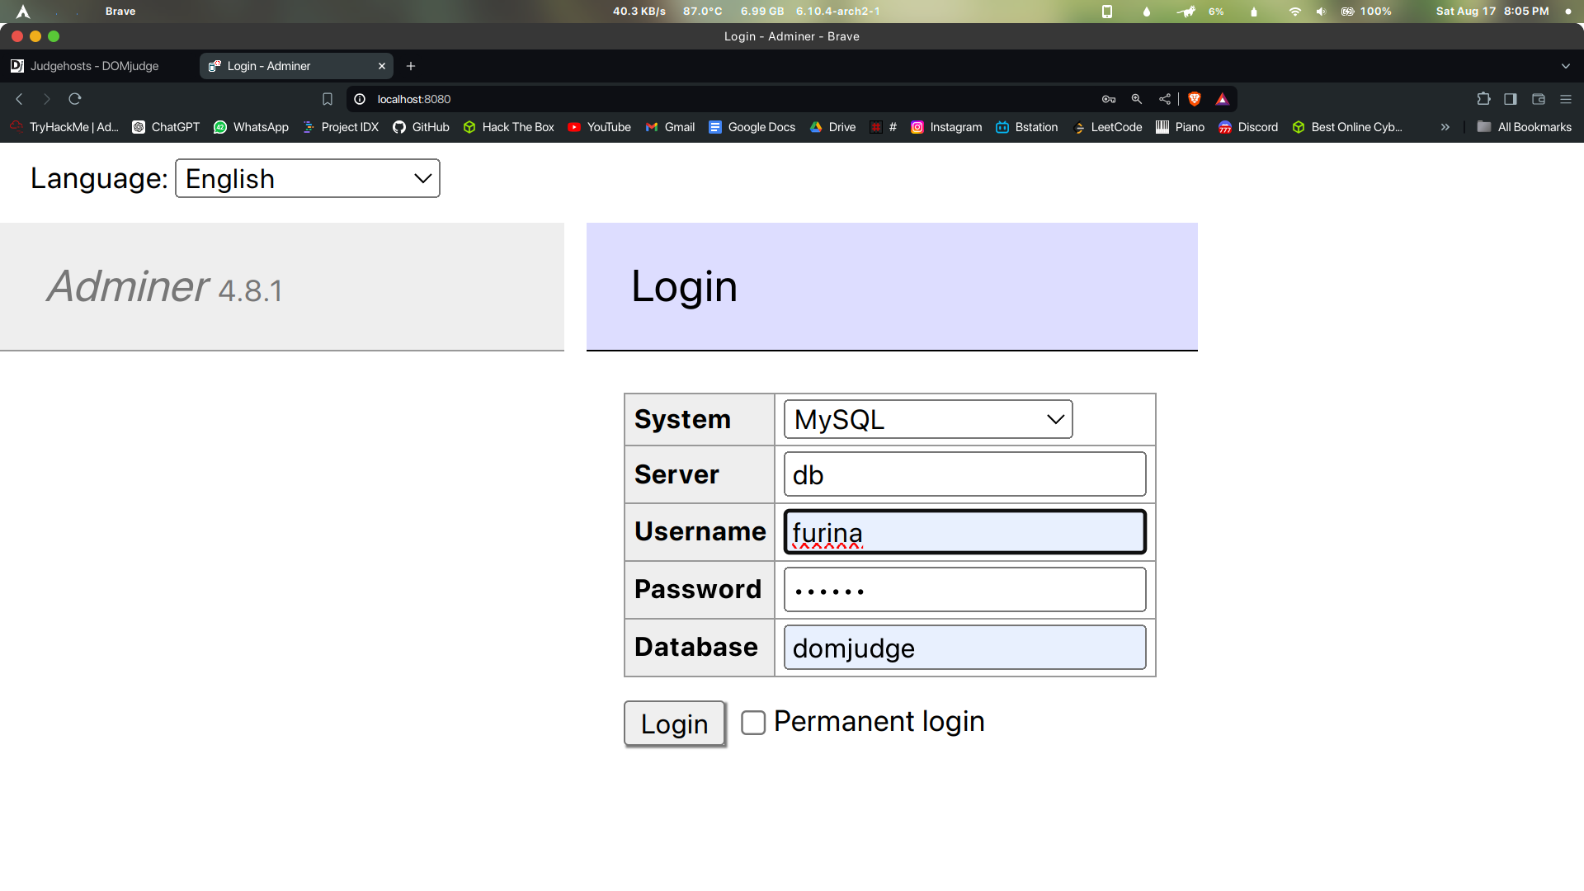Open Brave Wallet icon
This screenshot has height=891, width=1584.
click(x=1539, y=99)
